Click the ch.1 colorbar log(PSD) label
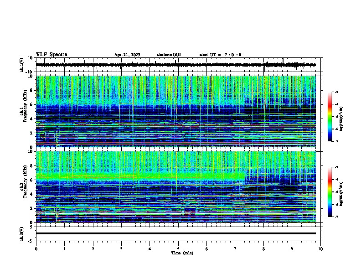This screenshot has width=361, height=279. 341,119
